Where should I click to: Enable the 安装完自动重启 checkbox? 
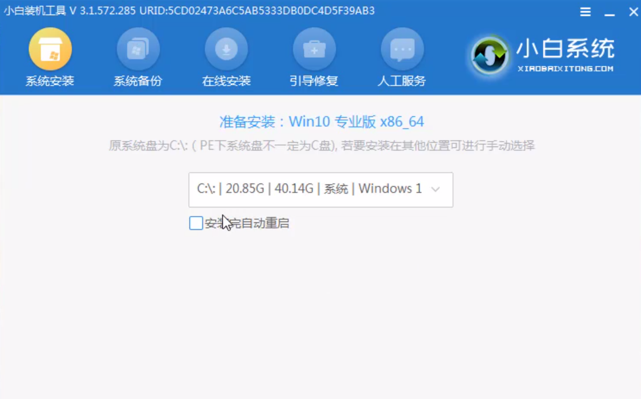pyautogui.click(x=196, y=223)
